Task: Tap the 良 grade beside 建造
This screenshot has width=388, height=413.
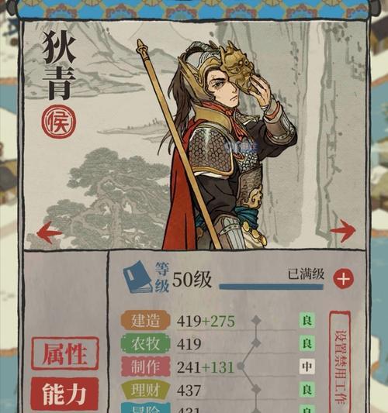Action: [x=307, y=321]
